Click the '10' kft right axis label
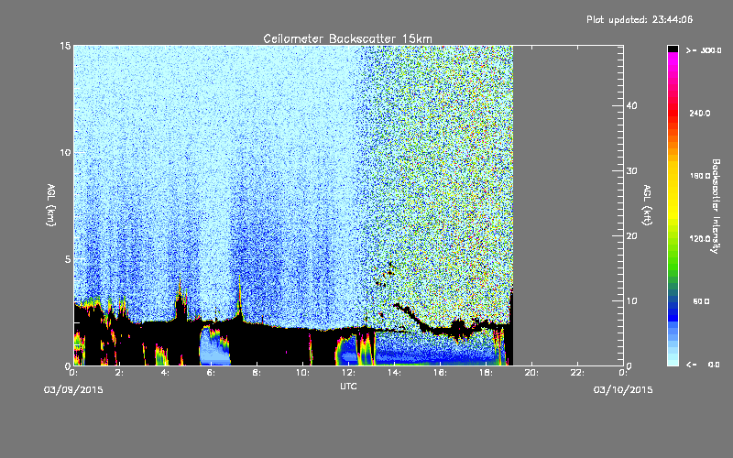Image resolution: width=733 pixels, height=458 pixels. click(631, 301)
